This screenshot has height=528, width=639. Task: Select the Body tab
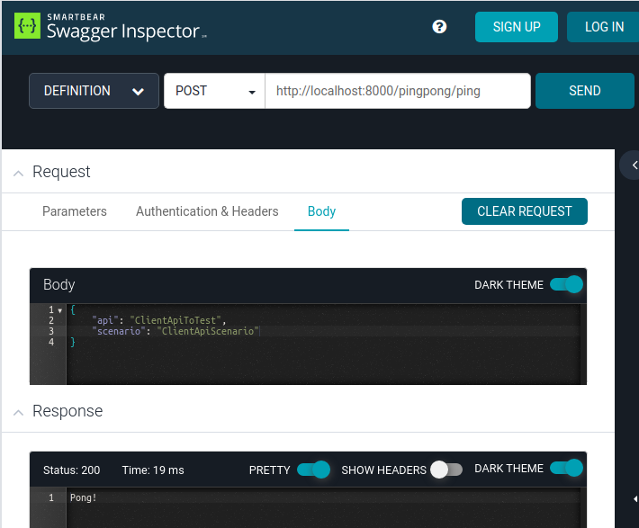pyautogui.click(x=321, y=211)
